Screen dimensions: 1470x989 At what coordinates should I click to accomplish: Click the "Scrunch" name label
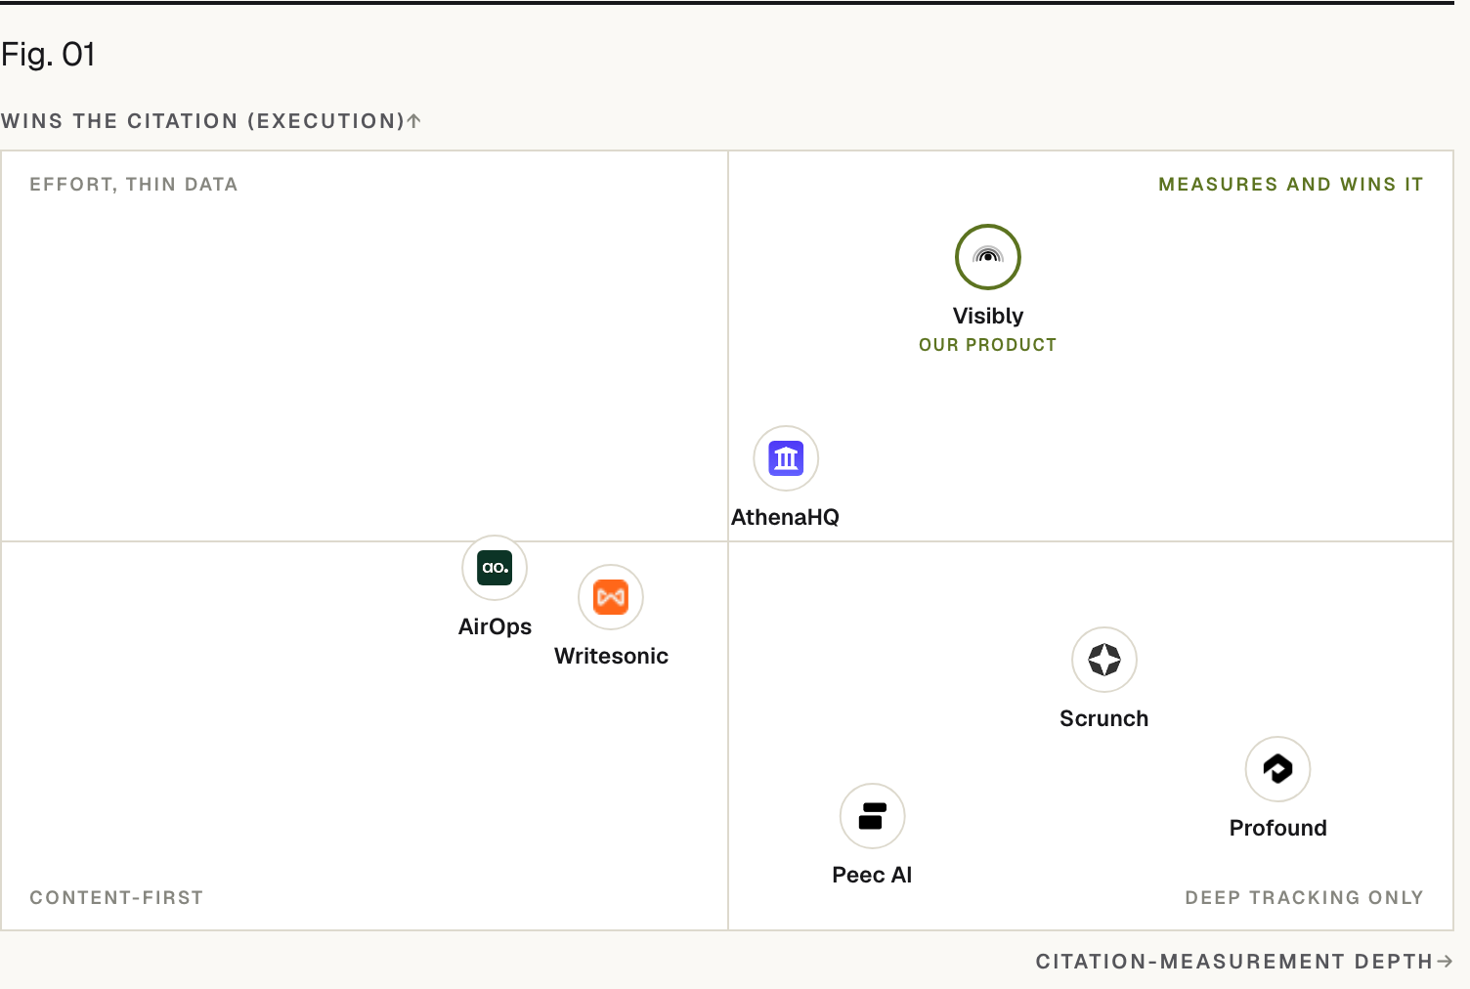click(1104, 718)
